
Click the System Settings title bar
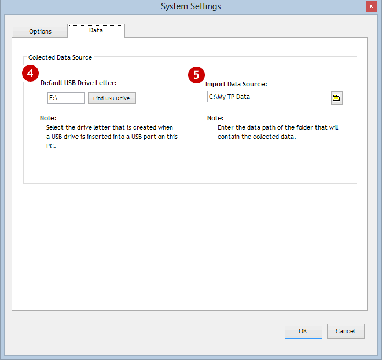point(190,6)
